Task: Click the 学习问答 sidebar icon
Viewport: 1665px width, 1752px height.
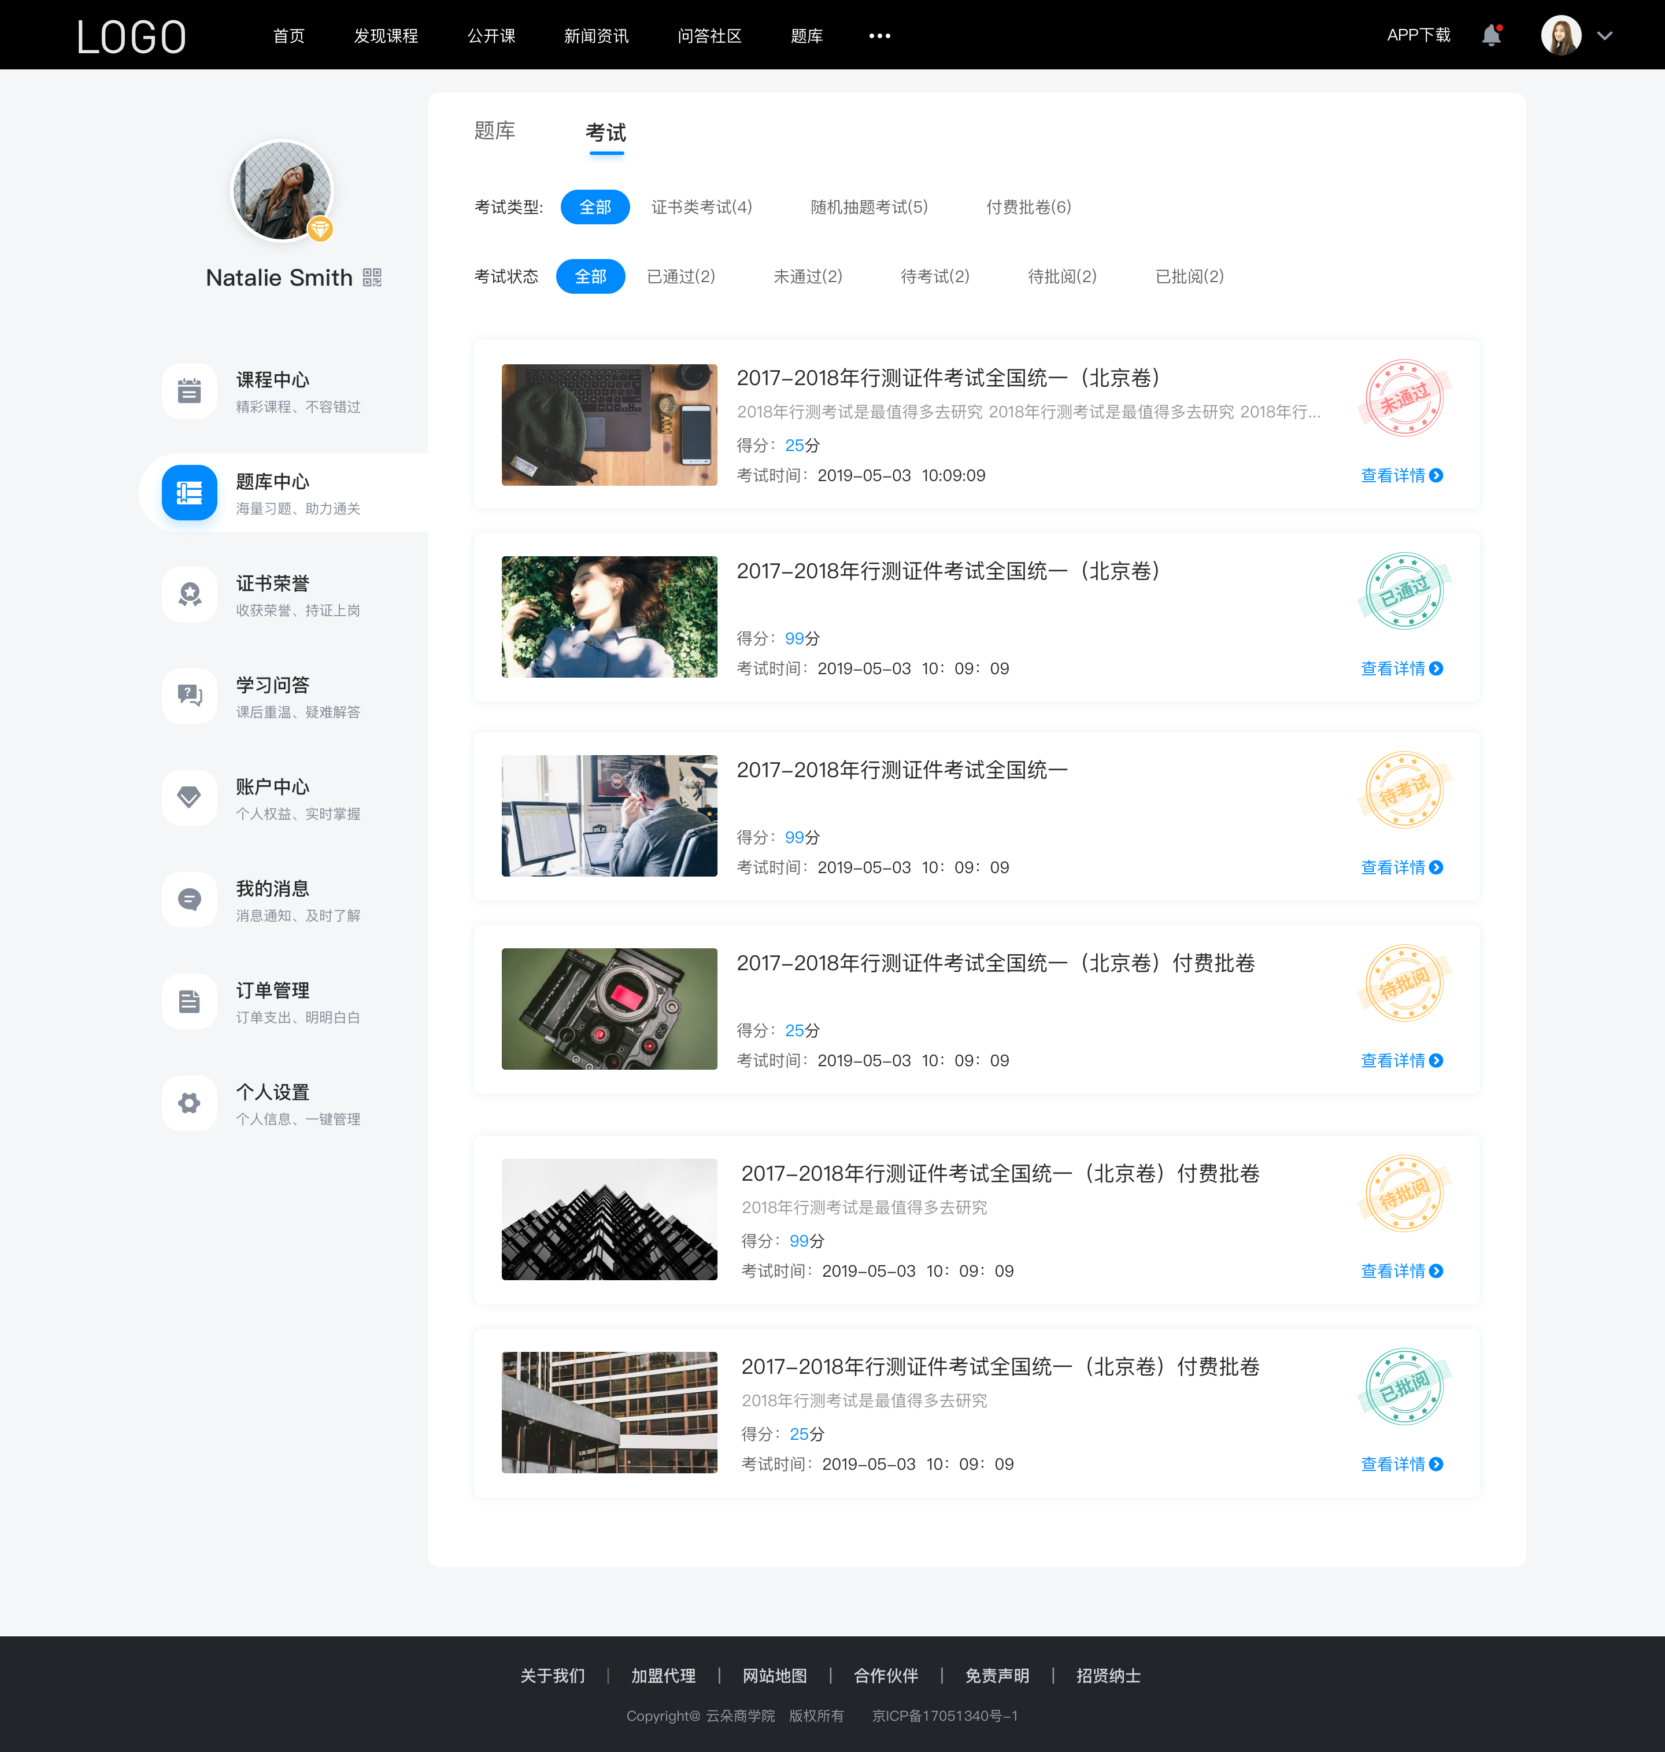Action: coord(188,696)
